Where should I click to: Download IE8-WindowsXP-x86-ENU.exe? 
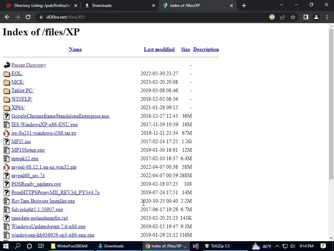click(44, 125)
